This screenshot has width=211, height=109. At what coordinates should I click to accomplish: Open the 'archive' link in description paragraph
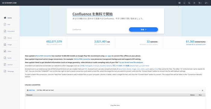coord(156,69)
